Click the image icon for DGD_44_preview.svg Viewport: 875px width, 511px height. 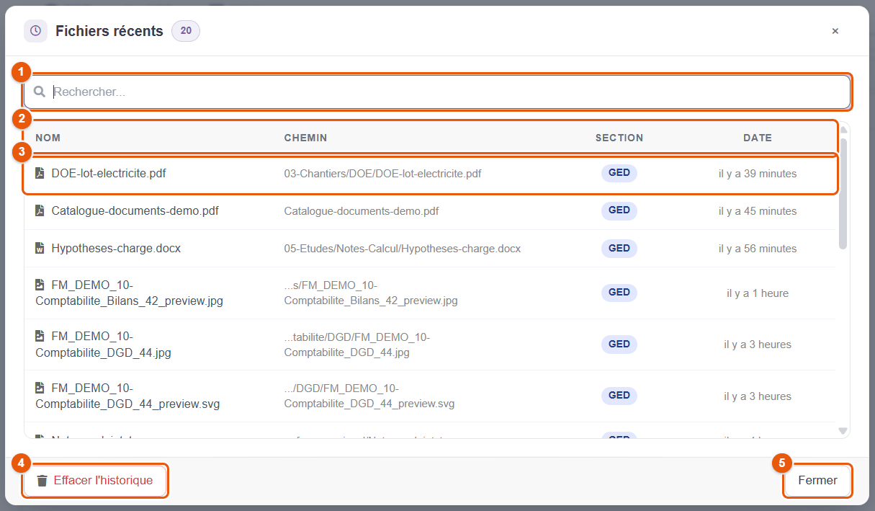pyautogui.click(x=40, y=388)
